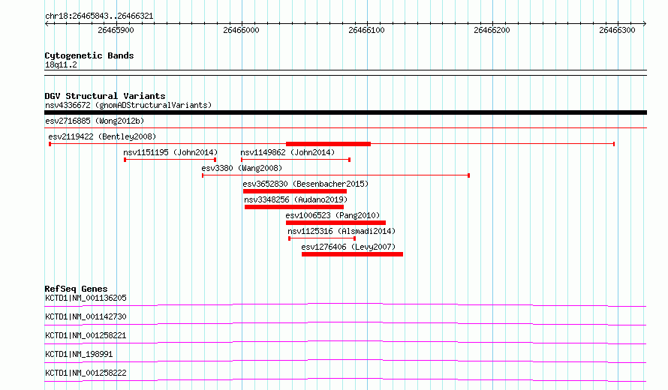
Task: Open the DGV Structural Variants track heading
Action: (105, 96)
